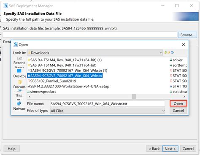
Task: Click the Help button
Action: [11, 149]
